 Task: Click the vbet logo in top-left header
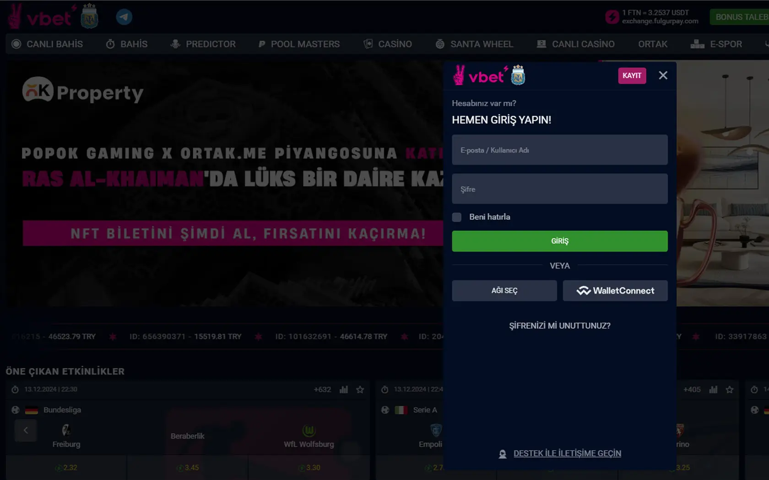42,17
